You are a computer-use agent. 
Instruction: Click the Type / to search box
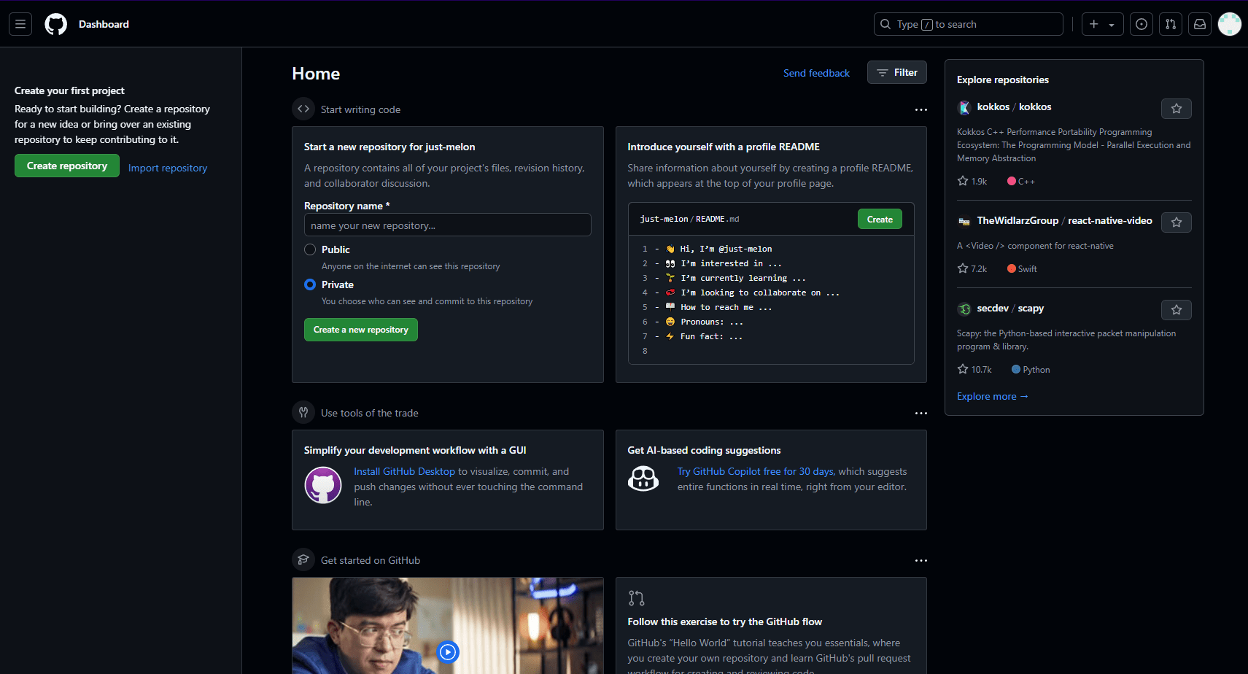(x=969, y=24)
